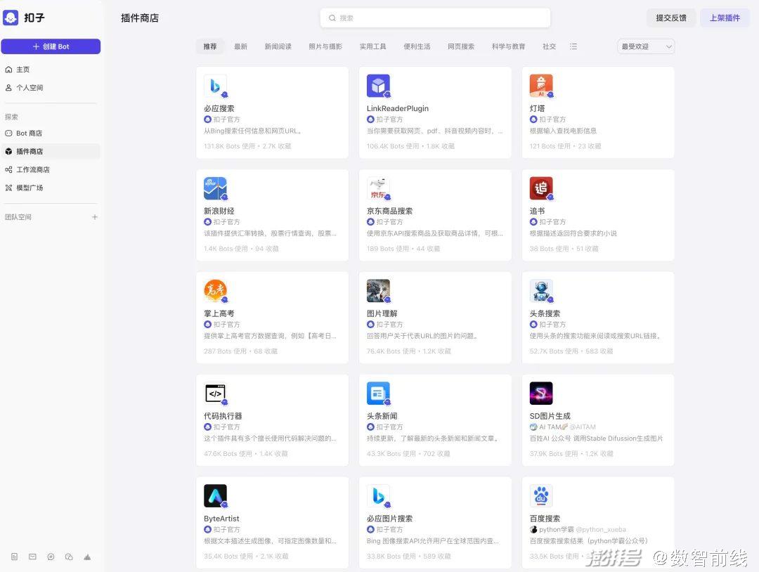Expand the 最受欢迎 sort dropdown
This screenshot has width=759, height=572.
pyautogui.click(x=645, y=46)
